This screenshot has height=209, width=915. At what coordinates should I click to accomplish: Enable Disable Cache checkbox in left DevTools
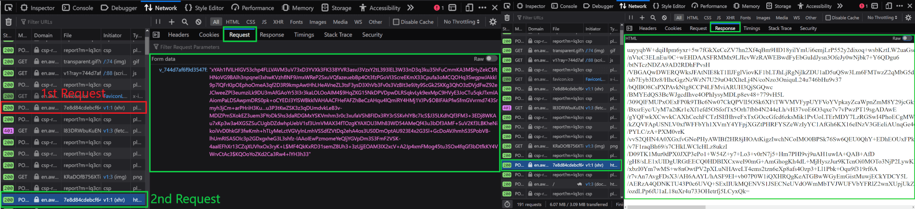(x=396, y=22)
